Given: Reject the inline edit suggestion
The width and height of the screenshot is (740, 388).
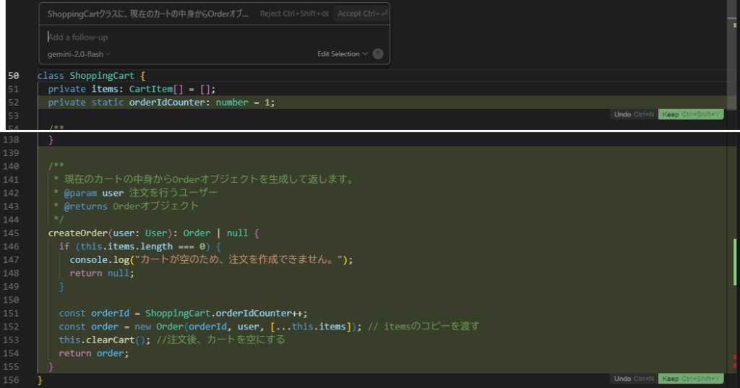Looking at the screenshot, I should tap(294, 14).
